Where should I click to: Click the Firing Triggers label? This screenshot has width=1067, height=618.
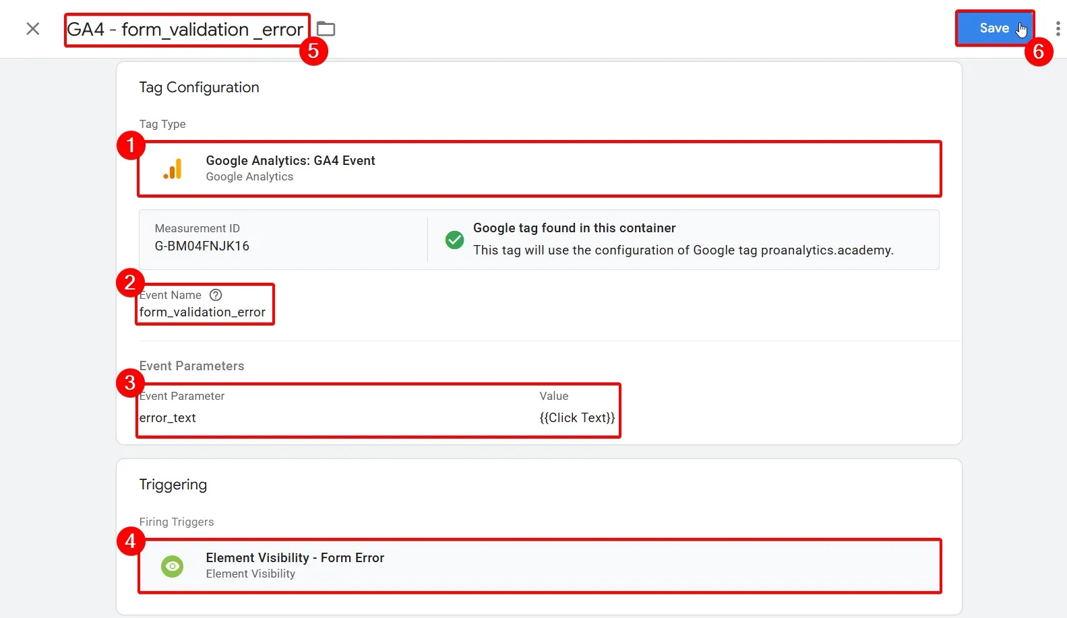pyautogui.click(x=177, y=522)
